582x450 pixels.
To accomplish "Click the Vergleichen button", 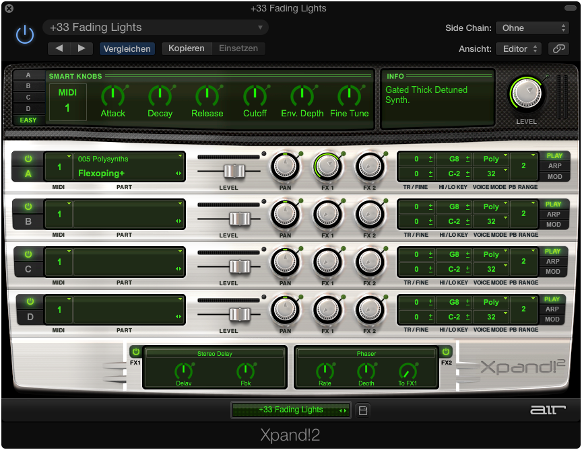I will [127, 48].
